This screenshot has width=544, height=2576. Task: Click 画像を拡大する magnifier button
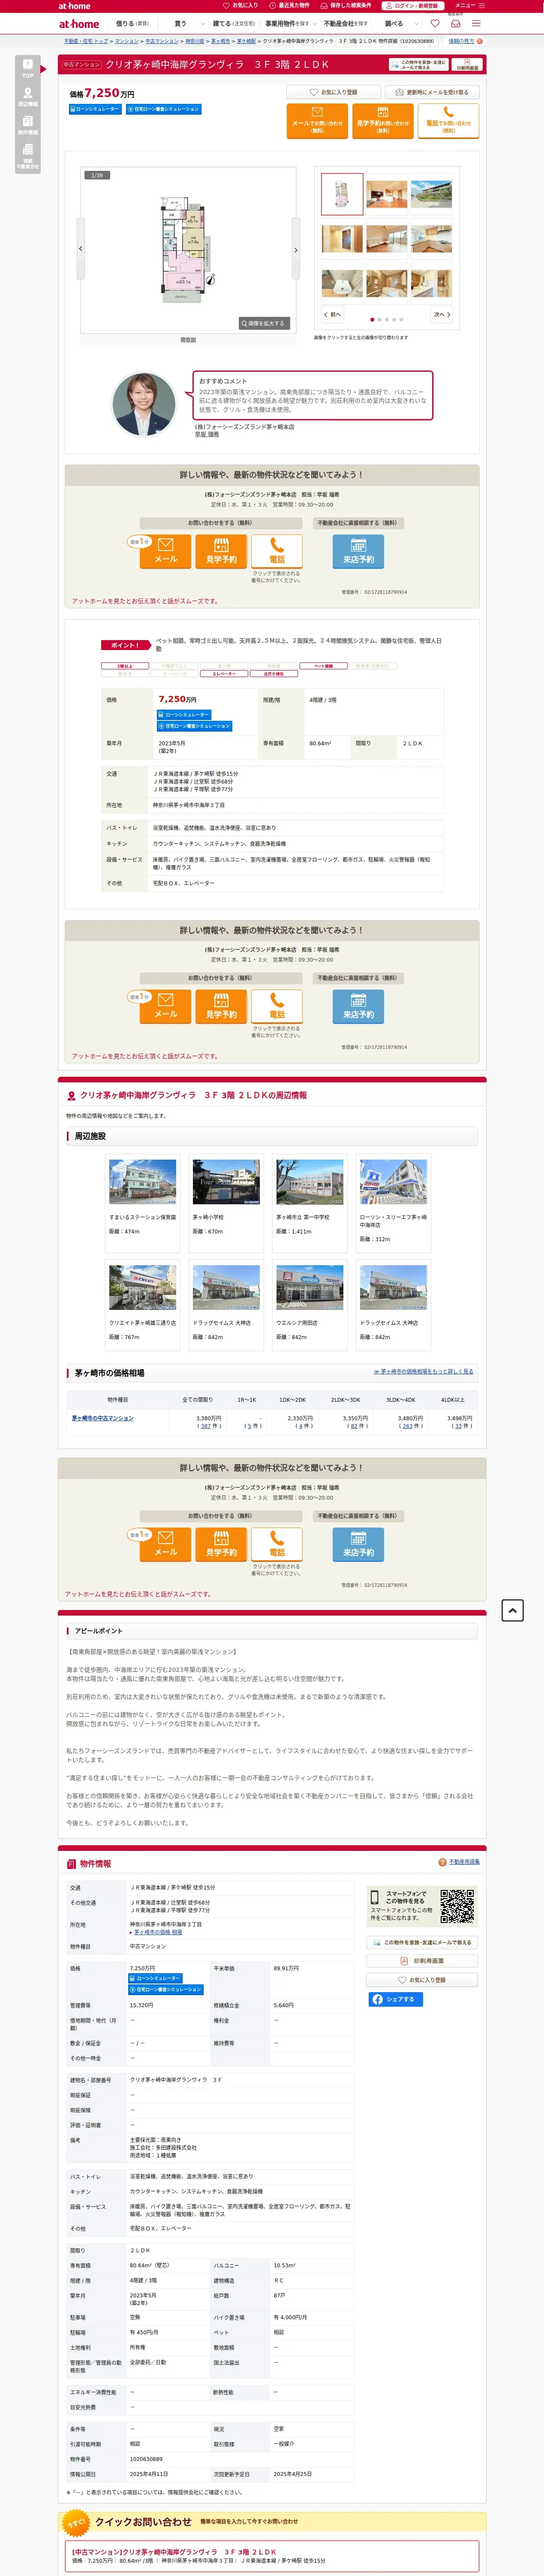[x=264, y=323]
